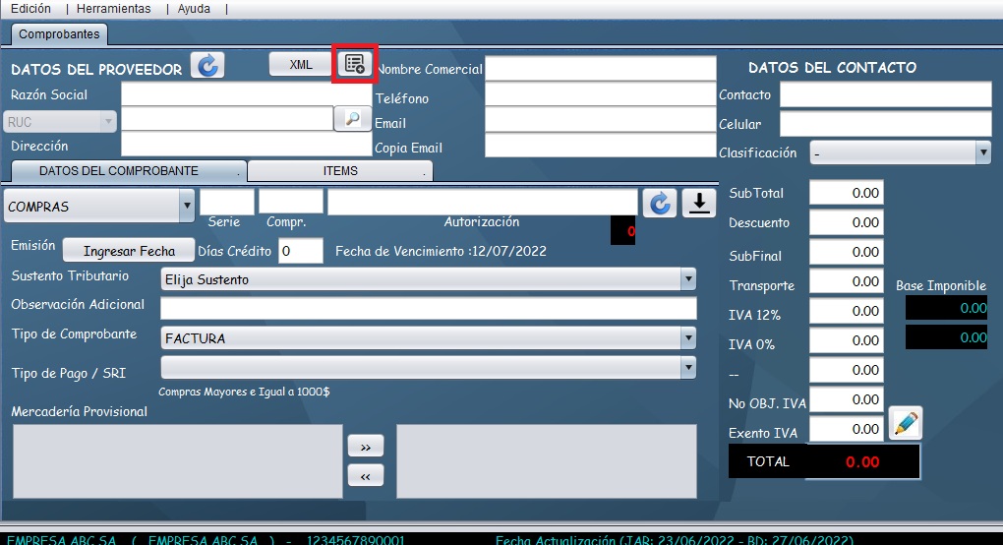Click the Razón Social input field

click(226, 94)
